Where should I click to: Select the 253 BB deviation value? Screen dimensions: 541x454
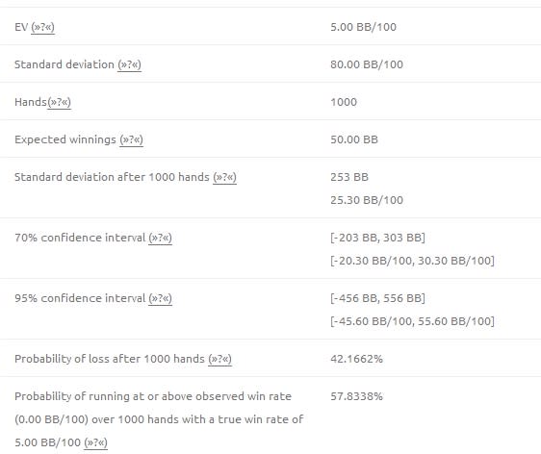coord(349,177)
